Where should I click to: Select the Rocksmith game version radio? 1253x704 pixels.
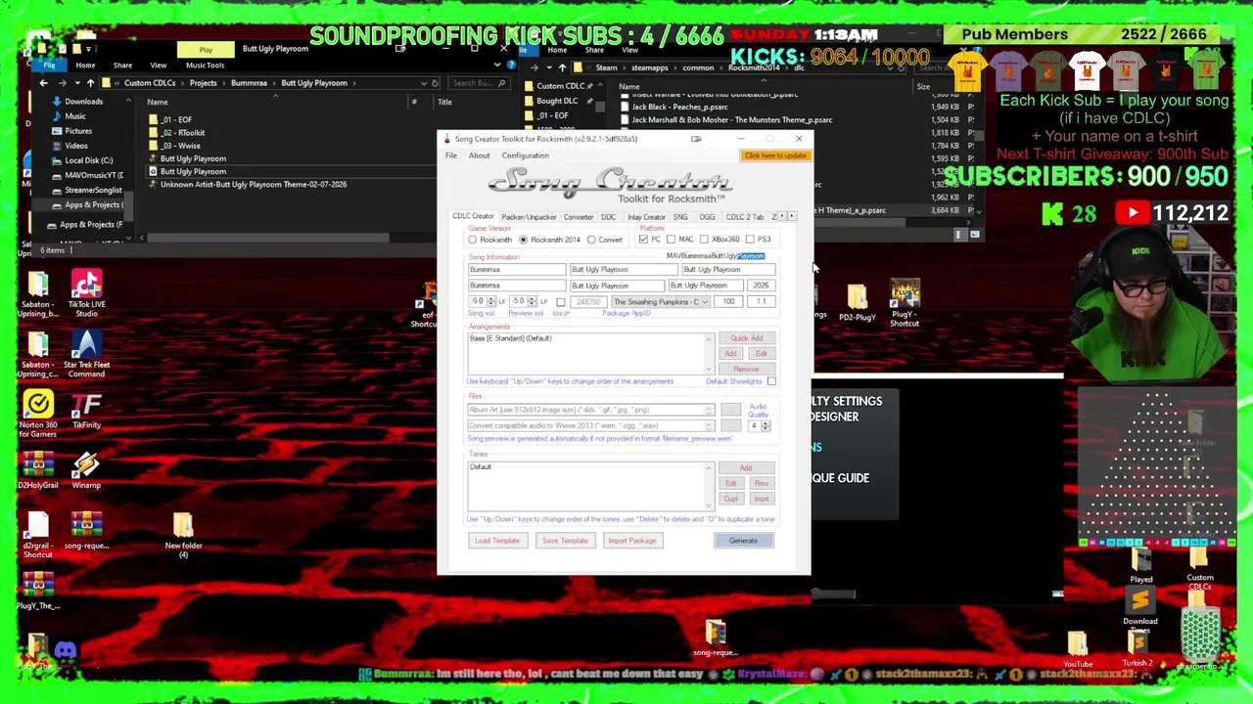pyautogui.click(x=472, y=240)
